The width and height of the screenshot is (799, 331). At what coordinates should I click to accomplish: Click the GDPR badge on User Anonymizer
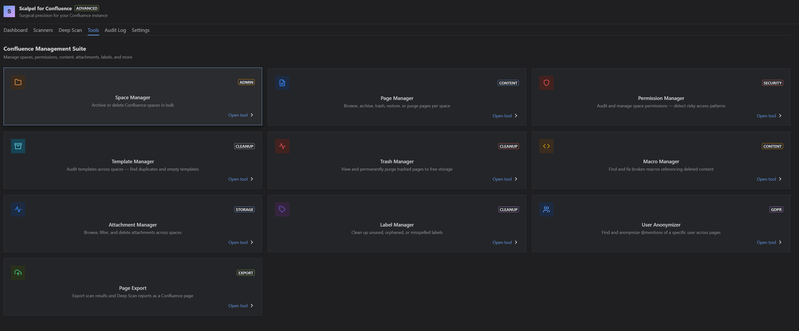click(x=776, y=209)
